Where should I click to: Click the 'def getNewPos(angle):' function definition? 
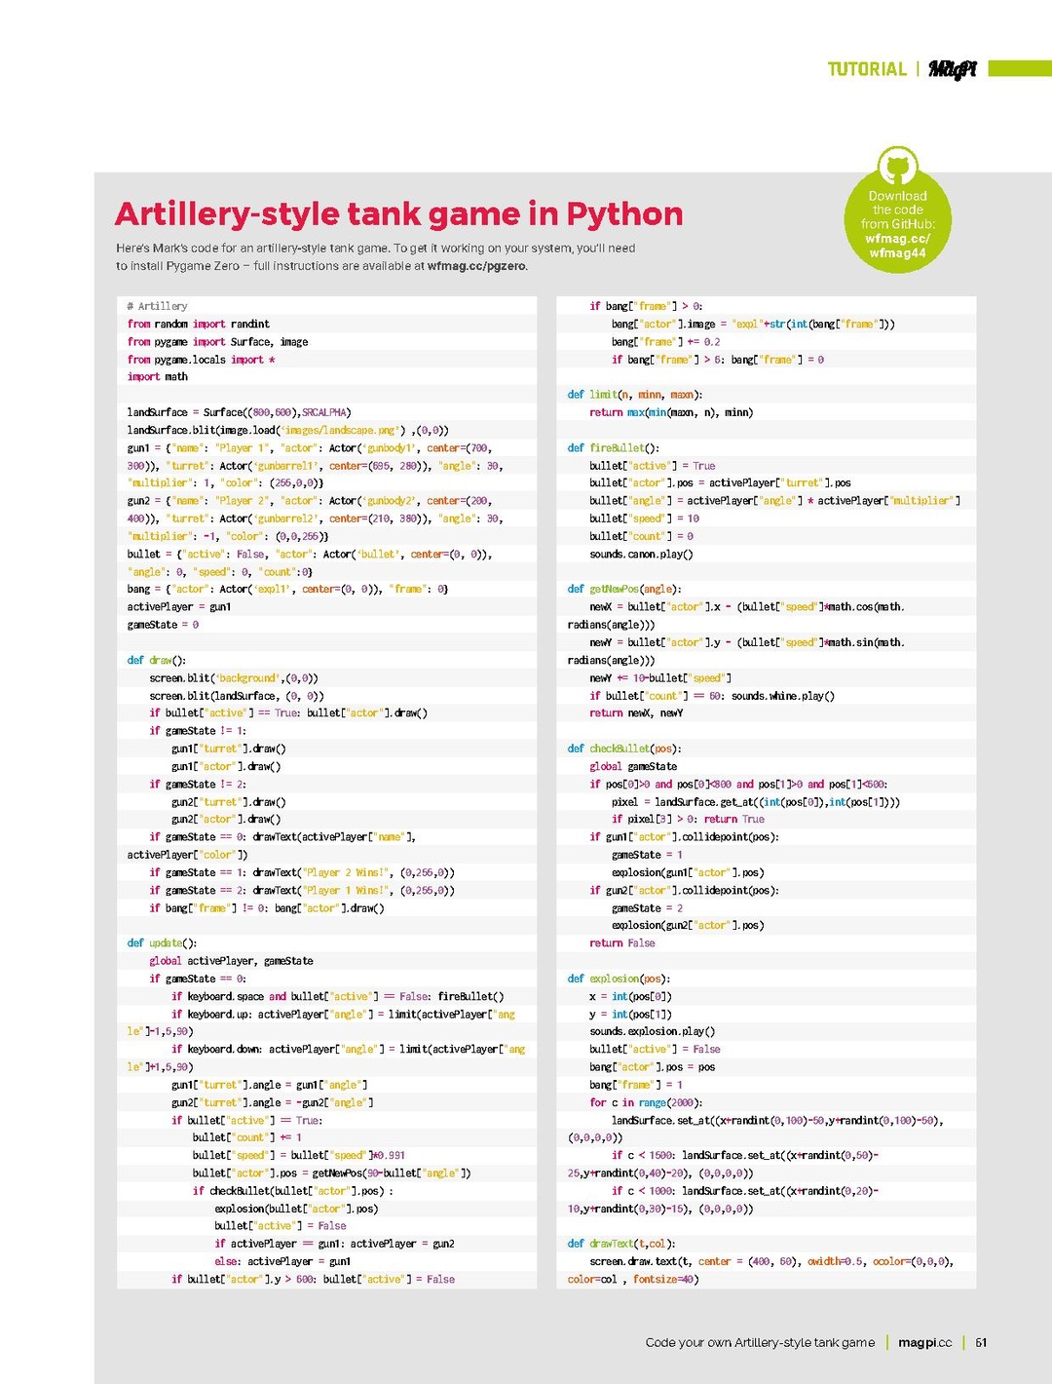tap(624, 590)
